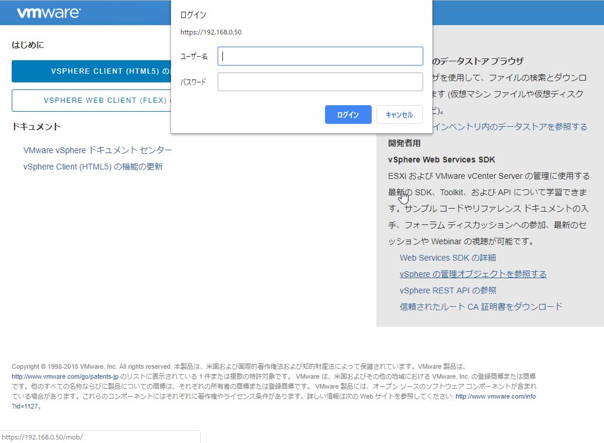Click the 開発者用 heading

(x=404, y=143)
